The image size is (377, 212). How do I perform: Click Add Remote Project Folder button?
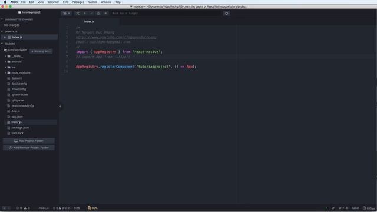(29, 148)
